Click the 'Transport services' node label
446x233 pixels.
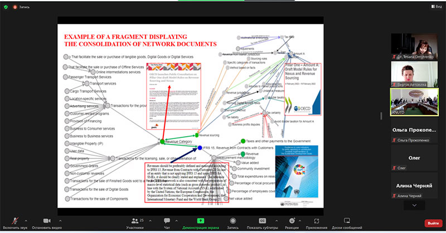103,83
